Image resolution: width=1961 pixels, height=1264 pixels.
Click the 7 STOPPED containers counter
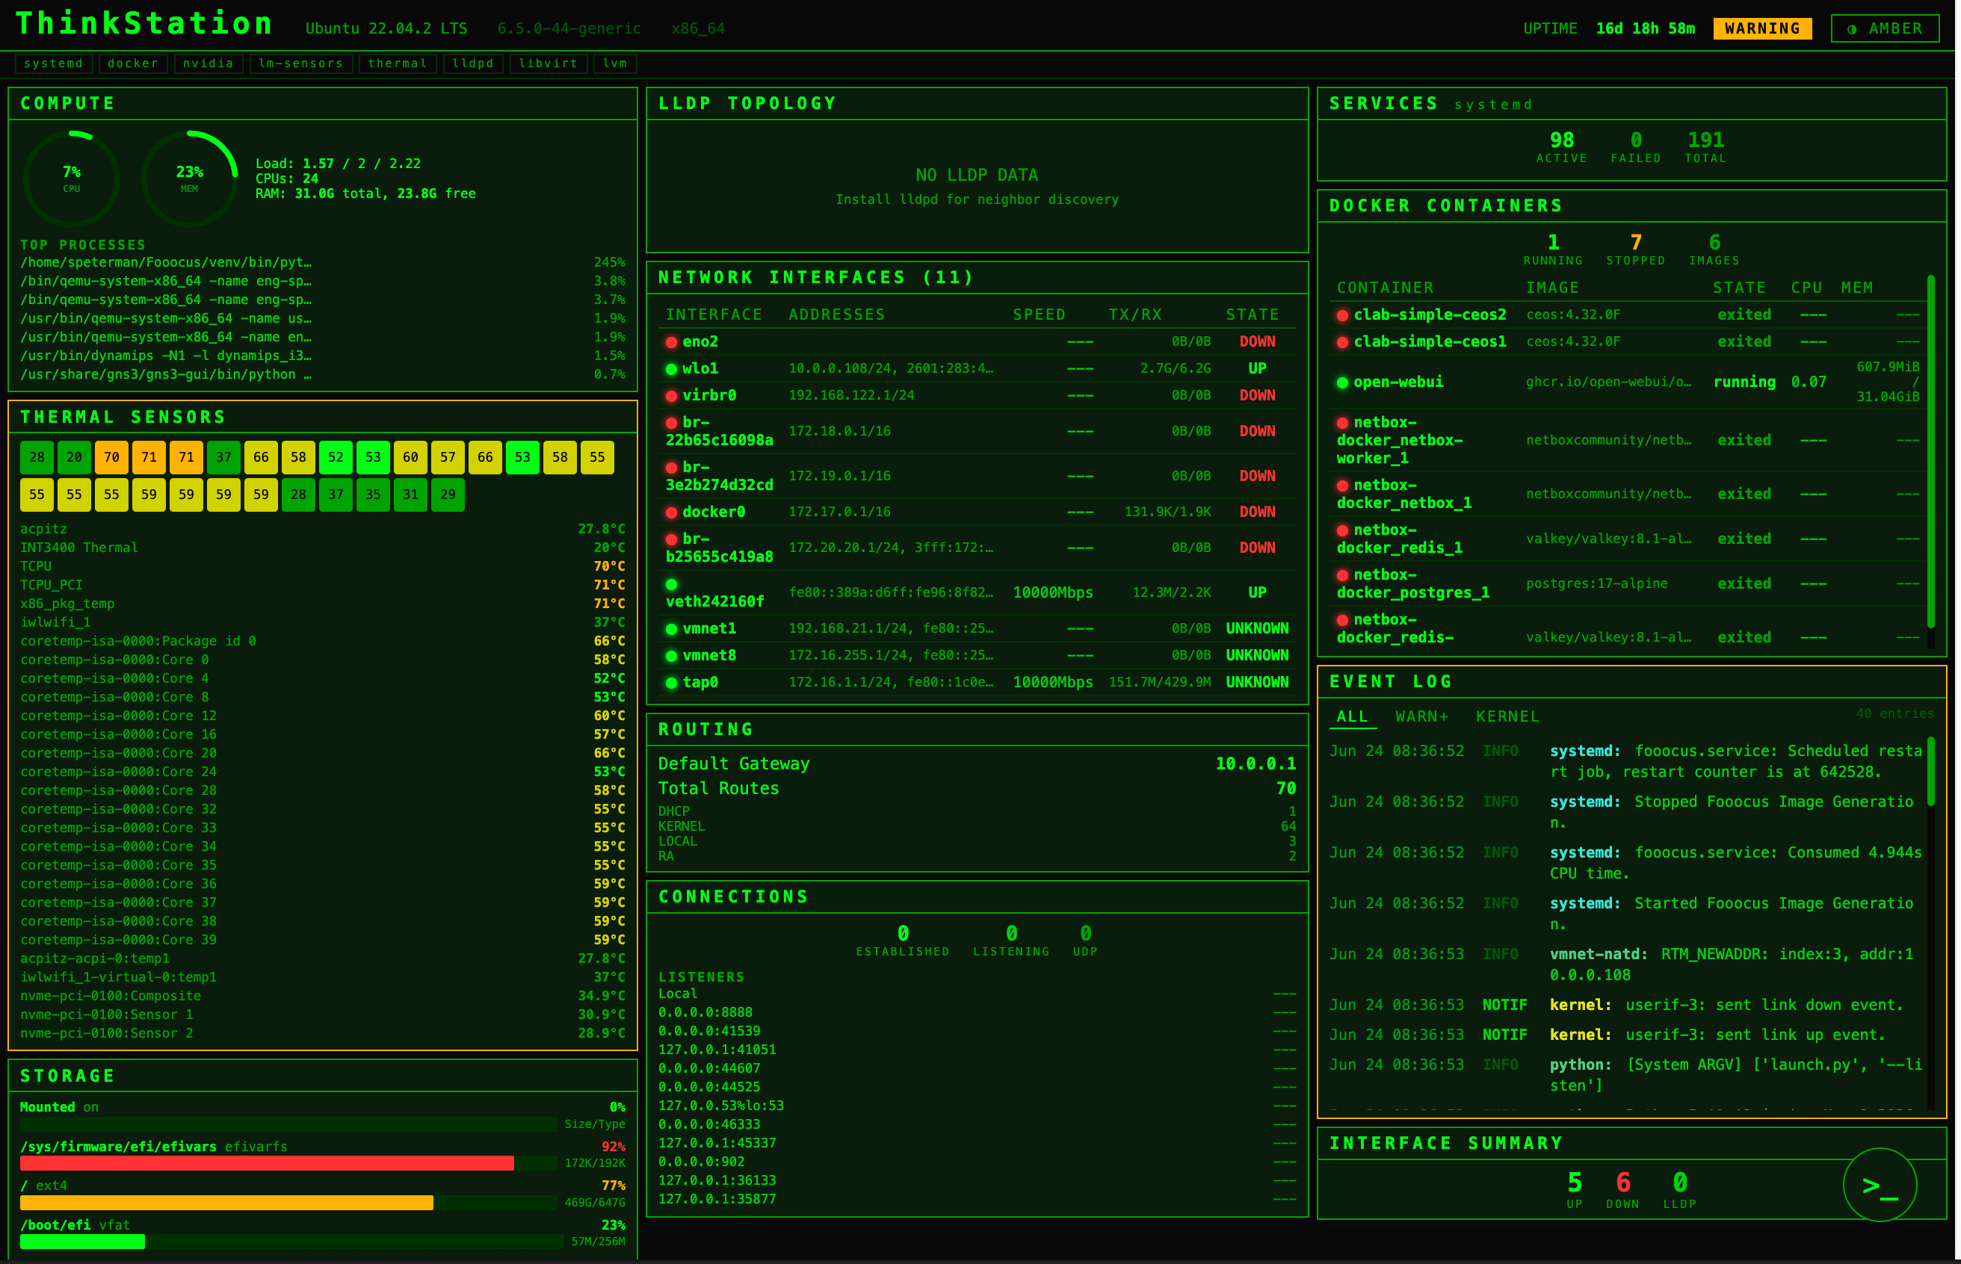(x=1635, y=250)
